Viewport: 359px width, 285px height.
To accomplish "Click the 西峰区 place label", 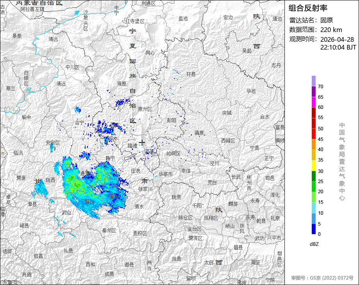I will (x=228, y=141).
